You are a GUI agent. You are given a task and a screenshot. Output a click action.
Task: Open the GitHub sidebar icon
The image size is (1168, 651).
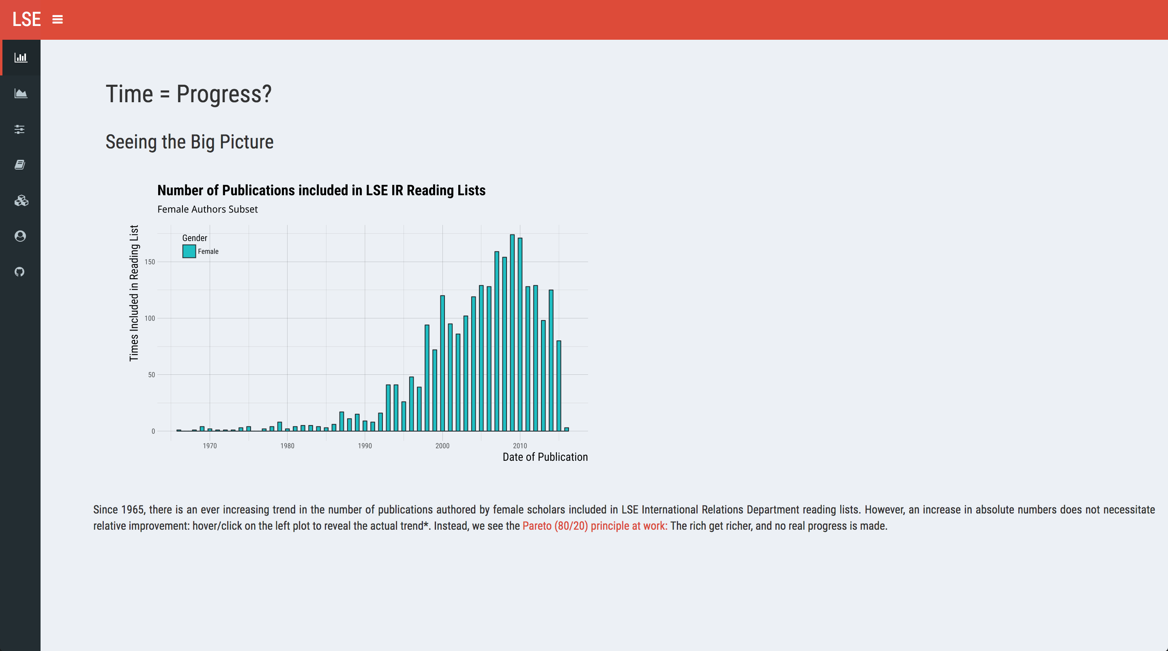tap(20, 271)
